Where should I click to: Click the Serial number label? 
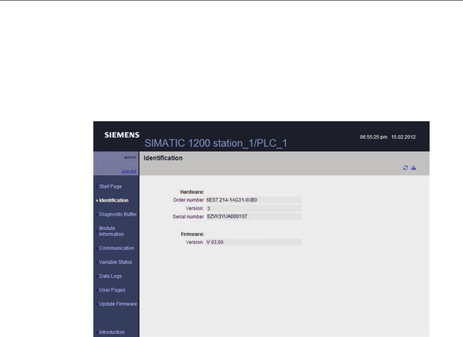point(188,216)
